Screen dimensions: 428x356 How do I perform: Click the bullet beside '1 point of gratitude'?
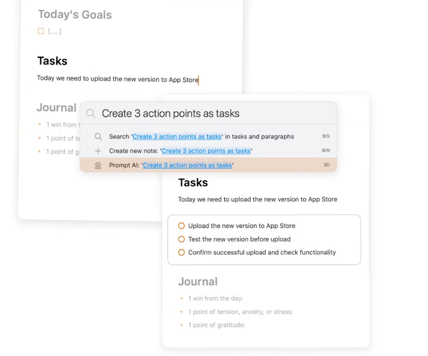[182, 325]
